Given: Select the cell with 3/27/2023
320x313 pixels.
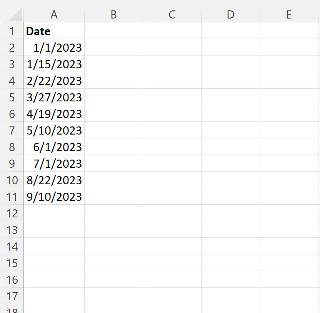Looking at the screenshot, I should (x=54, y=97).
